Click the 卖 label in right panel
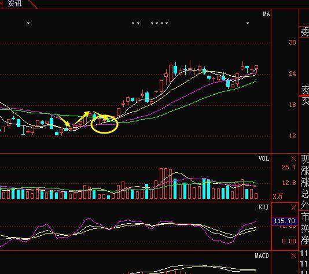 coord(305,90)
